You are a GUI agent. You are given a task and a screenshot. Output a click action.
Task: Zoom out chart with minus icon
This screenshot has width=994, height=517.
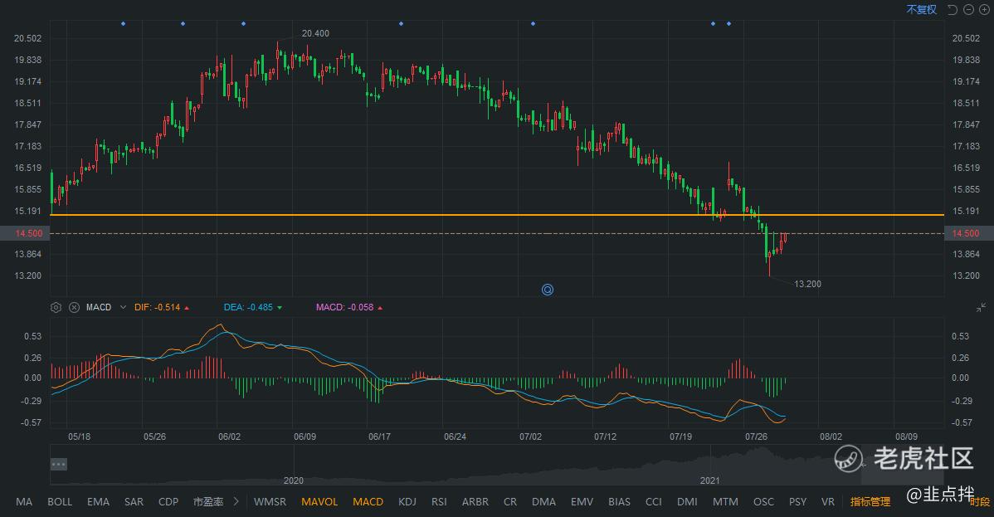(969, 9)
